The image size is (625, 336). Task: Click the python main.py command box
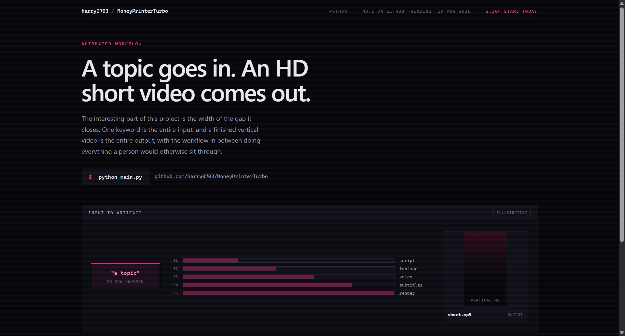[x=115, y=177]
